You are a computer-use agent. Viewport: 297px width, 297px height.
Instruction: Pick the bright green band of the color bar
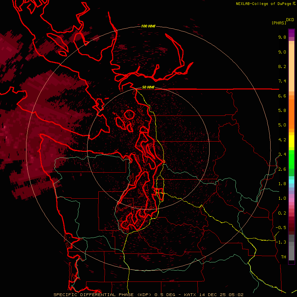tap(291, 159)
